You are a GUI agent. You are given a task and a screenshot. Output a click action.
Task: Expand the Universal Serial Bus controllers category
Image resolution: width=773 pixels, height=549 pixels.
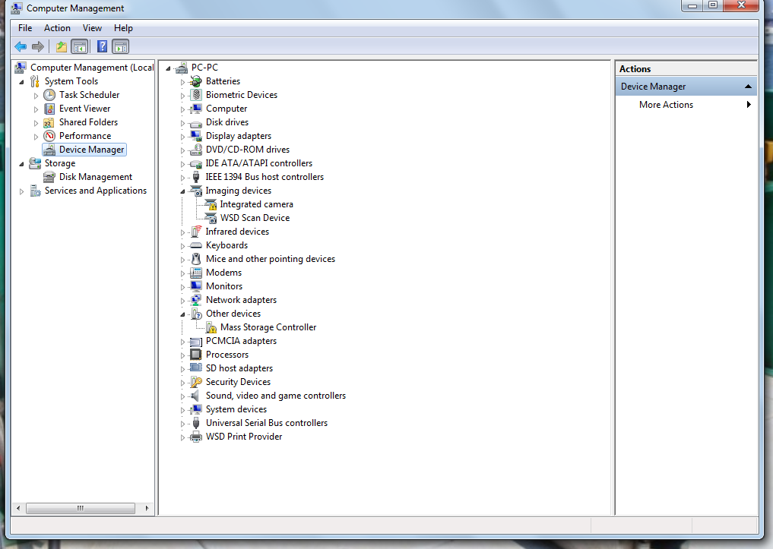click(182, 424)
